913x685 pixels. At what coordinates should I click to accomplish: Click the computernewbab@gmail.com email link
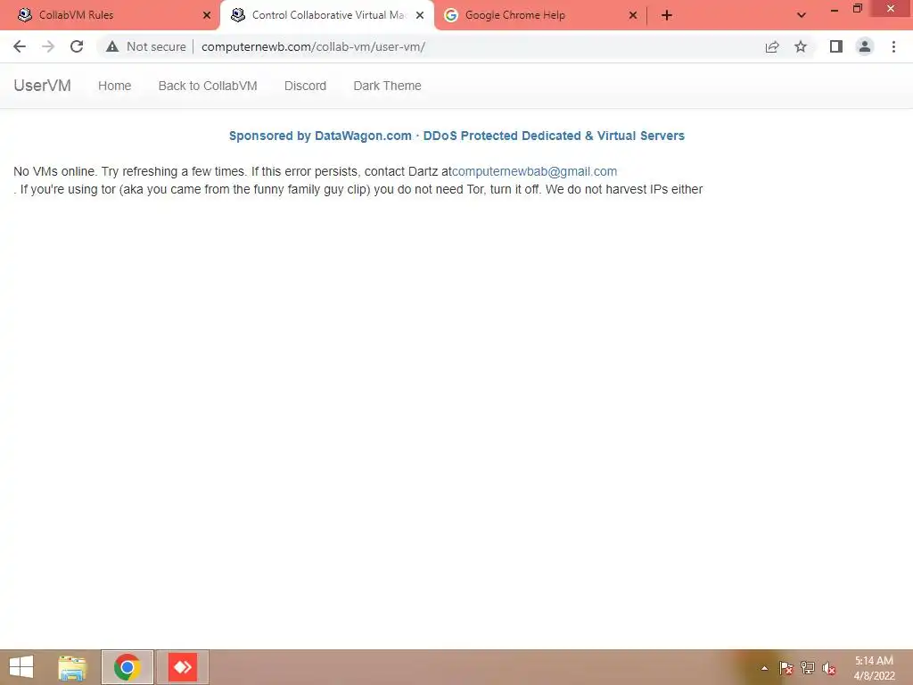click(535, 171)
